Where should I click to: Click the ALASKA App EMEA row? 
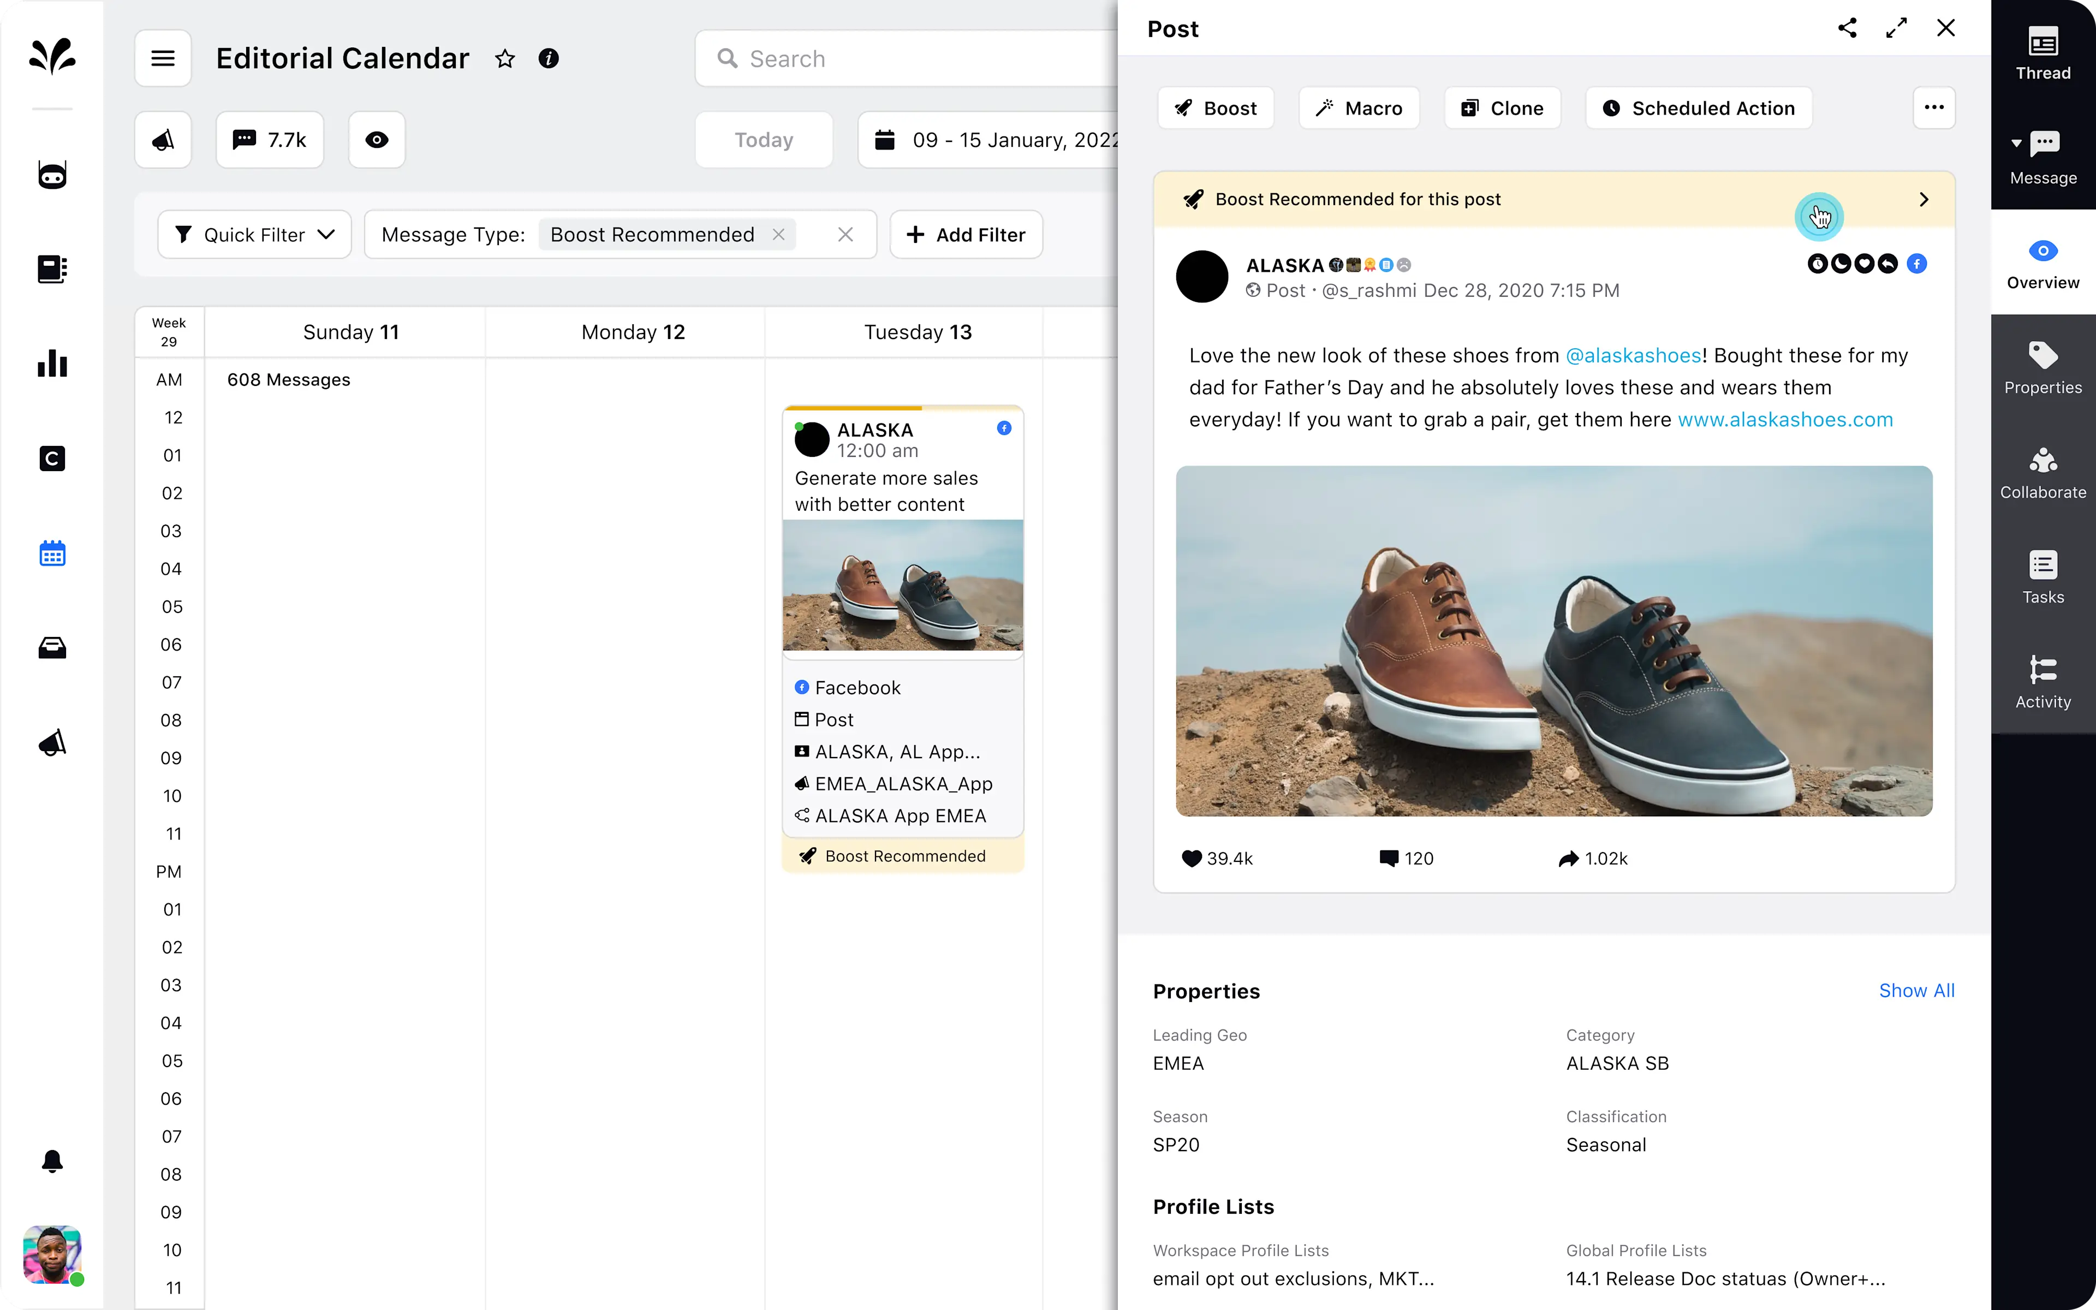[890, 816]
